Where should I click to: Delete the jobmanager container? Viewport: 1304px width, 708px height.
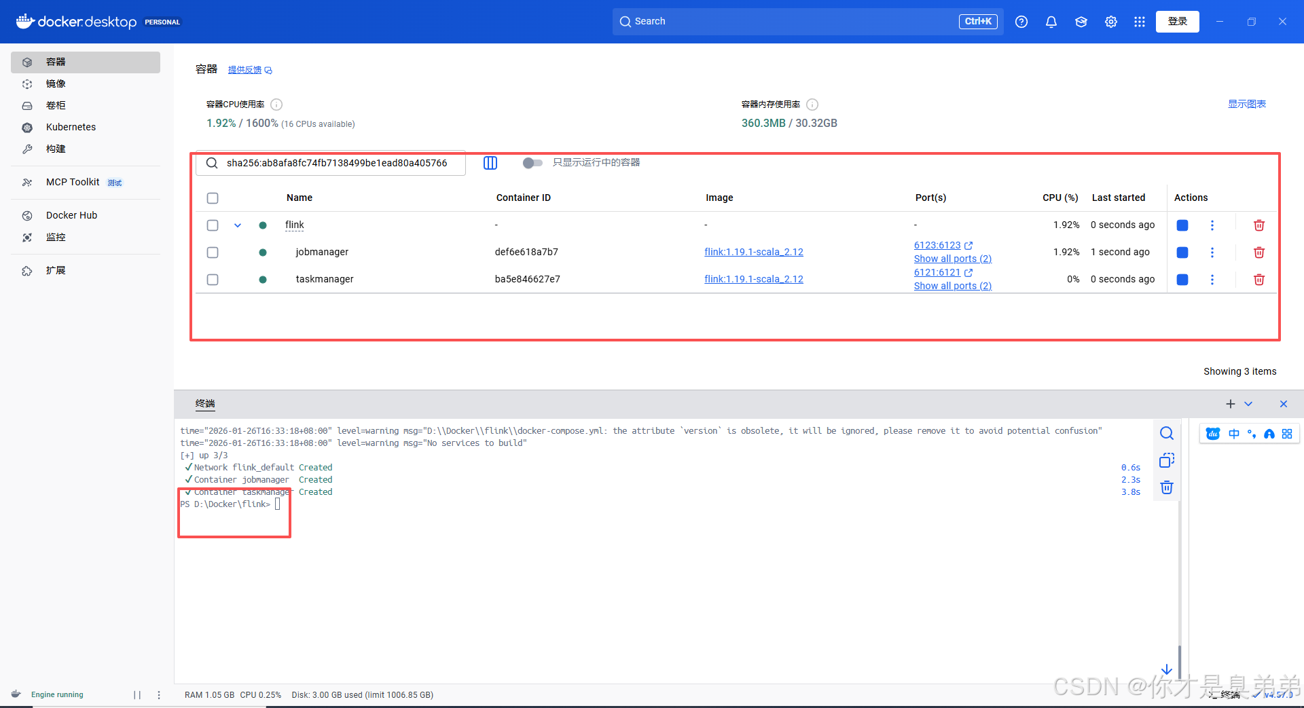[x=1258, y=253]
